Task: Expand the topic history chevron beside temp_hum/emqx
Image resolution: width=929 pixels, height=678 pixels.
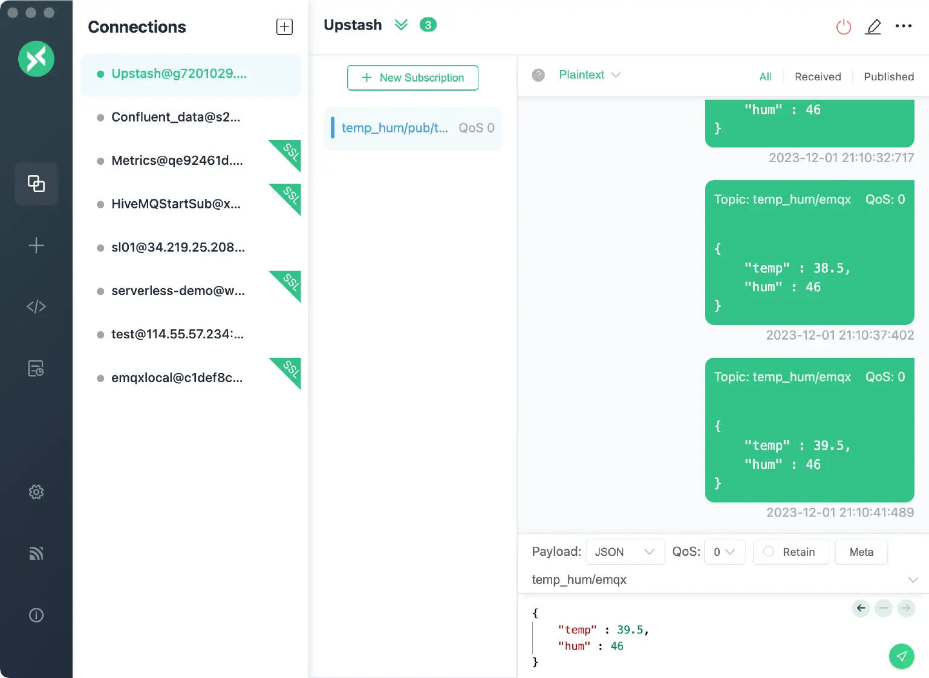Action: pyautogui.click(x=913, y=580)
